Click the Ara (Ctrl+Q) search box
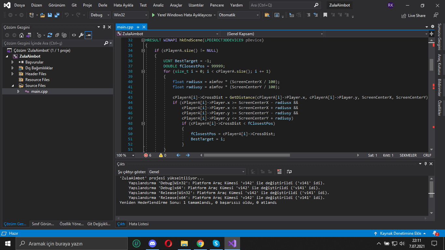This screenshot has height=250, width=445. tap(285, 5)
